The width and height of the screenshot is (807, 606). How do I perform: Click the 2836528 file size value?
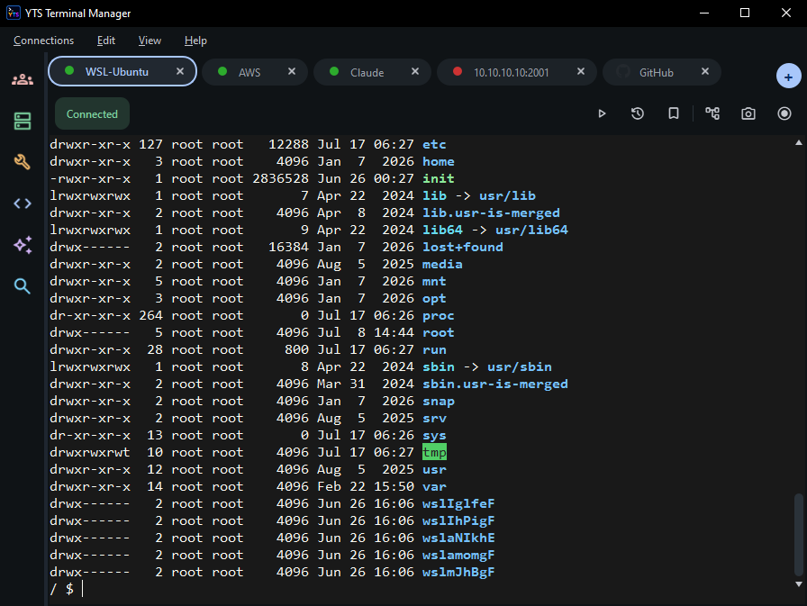click(x=280, y=178)
